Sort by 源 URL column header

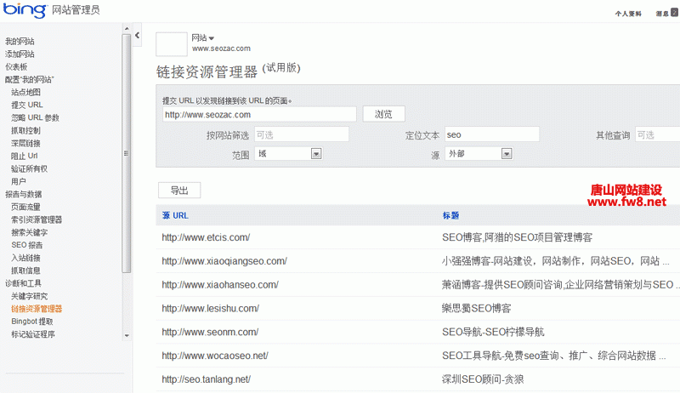coord(175,215)
